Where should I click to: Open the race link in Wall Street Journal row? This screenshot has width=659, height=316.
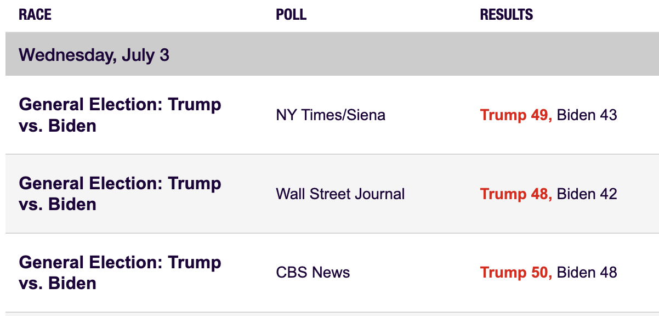point(120,194)
